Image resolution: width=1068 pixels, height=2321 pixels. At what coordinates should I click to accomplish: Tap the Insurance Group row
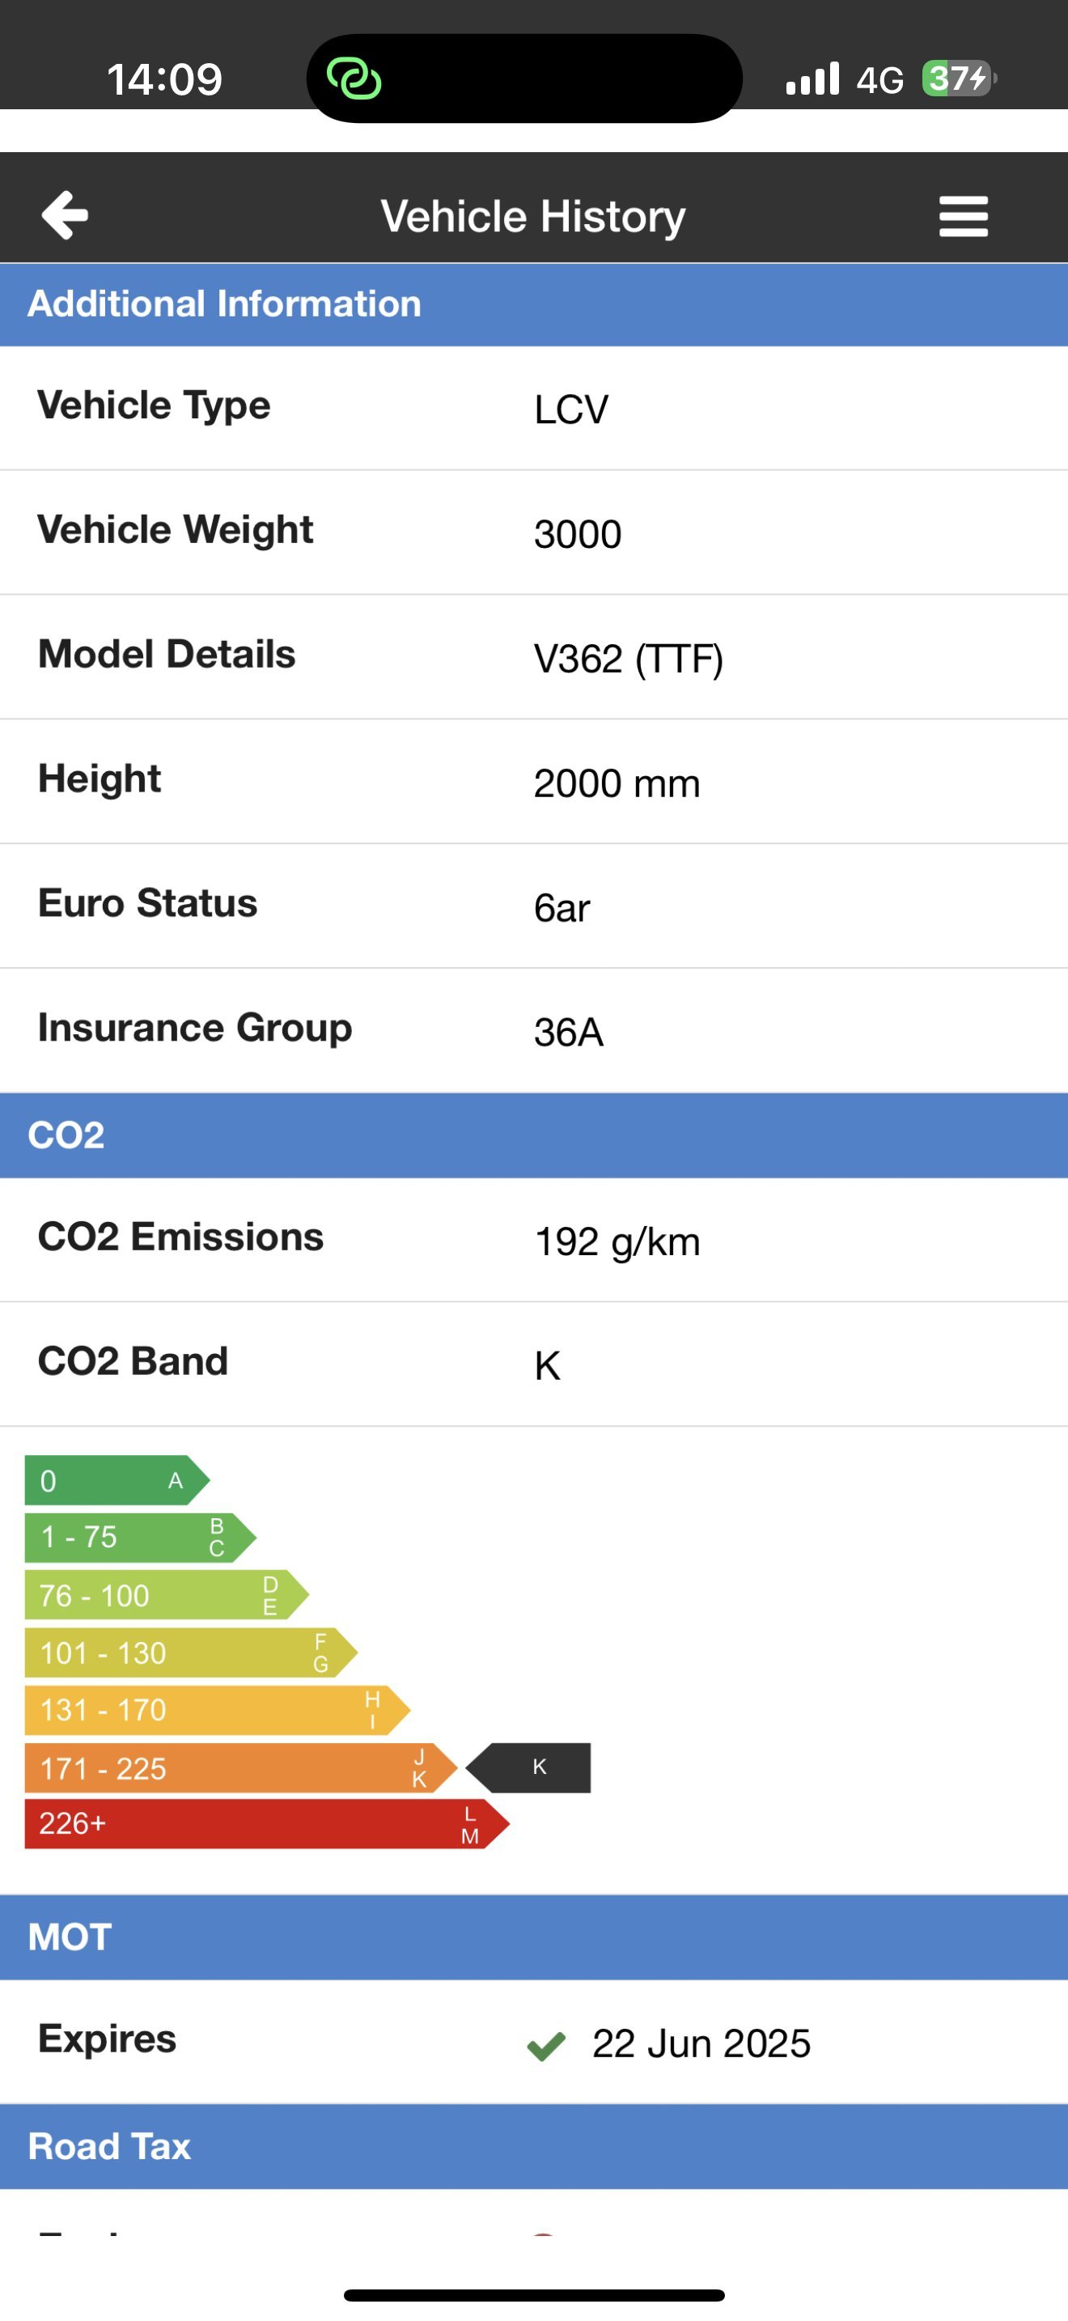[x=534, y=1031]
